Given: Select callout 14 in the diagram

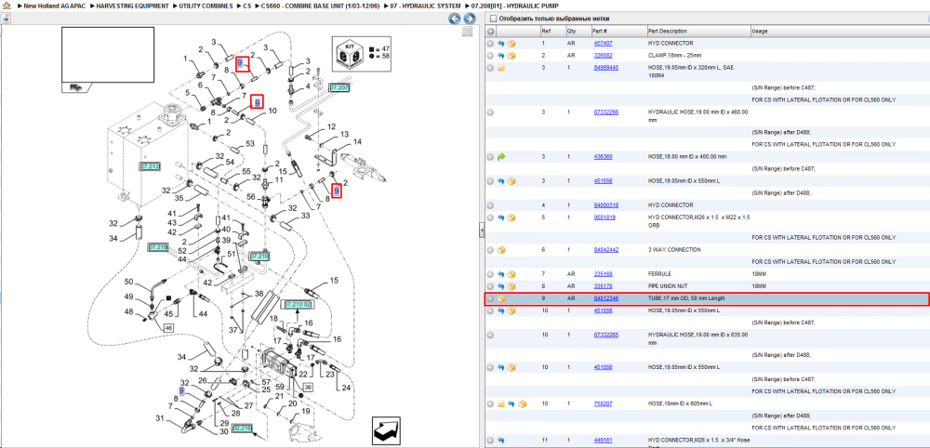Looking at the screenshot, I should click(x=357, y=141).
